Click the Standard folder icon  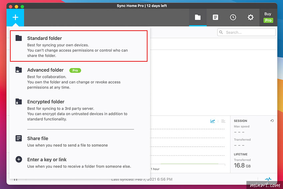point(19,38)
